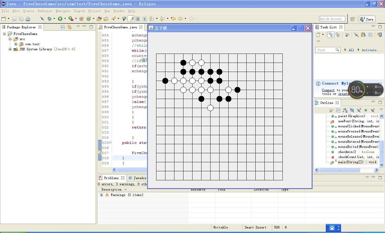Click the Back navigation arrow
Screen dimensions: 385x233
pos(180,19)
